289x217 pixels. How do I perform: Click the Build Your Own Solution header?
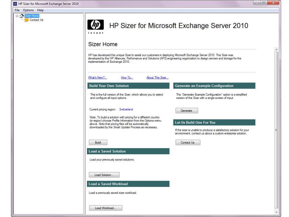[128, 86]
